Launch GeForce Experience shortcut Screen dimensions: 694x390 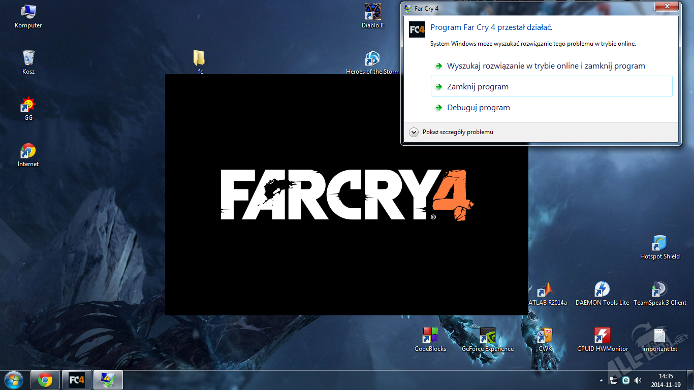click(488, 336)
